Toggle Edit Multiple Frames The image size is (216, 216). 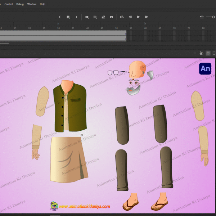click(95, 17)
